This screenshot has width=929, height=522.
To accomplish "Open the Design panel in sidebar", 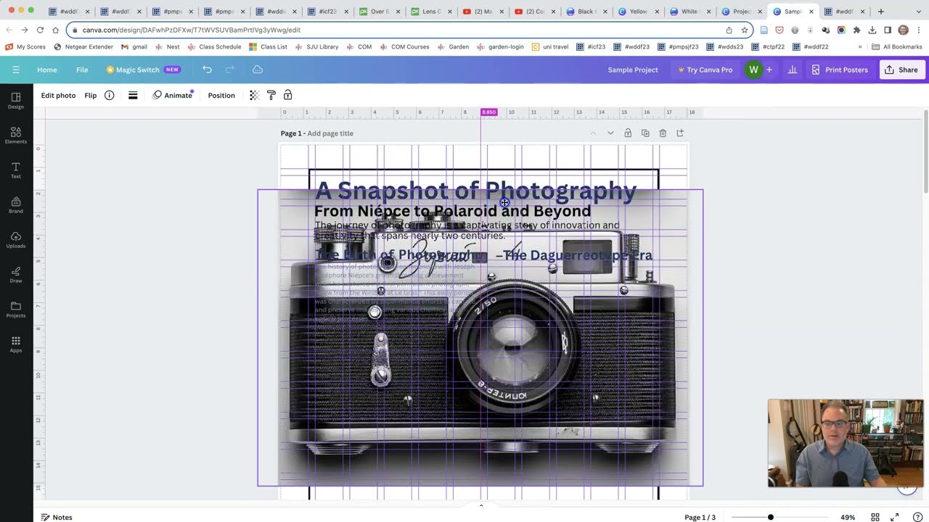I will [16, 100].
